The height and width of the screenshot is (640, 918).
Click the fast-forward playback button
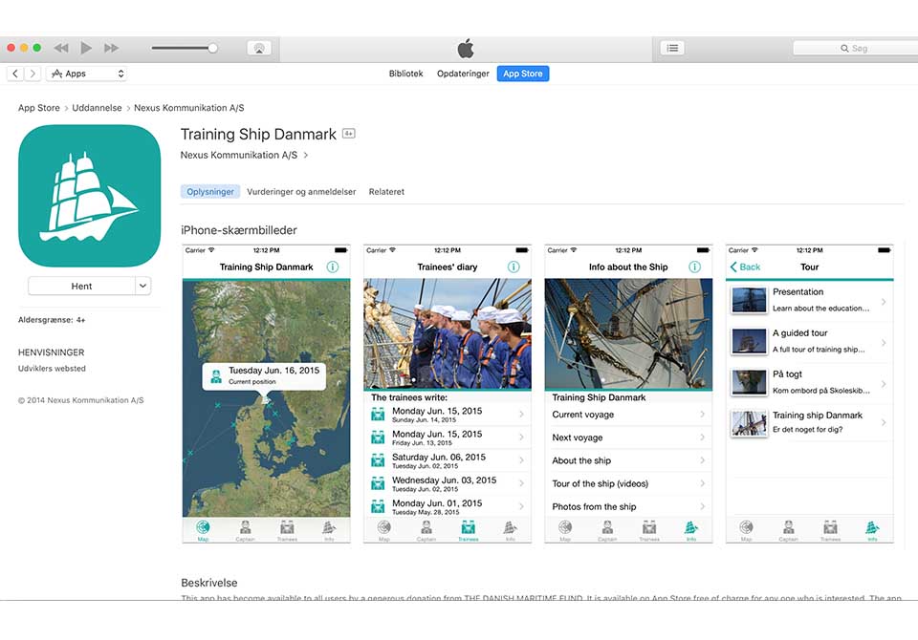[x=111, y=48]
